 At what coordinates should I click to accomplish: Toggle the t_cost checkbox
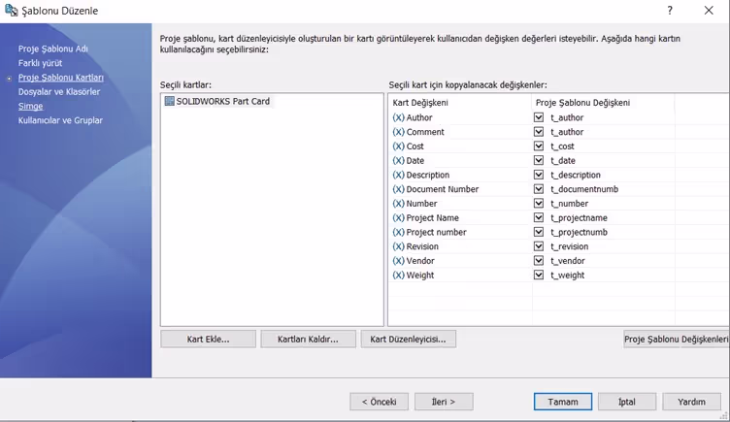(x=539, y=146)
